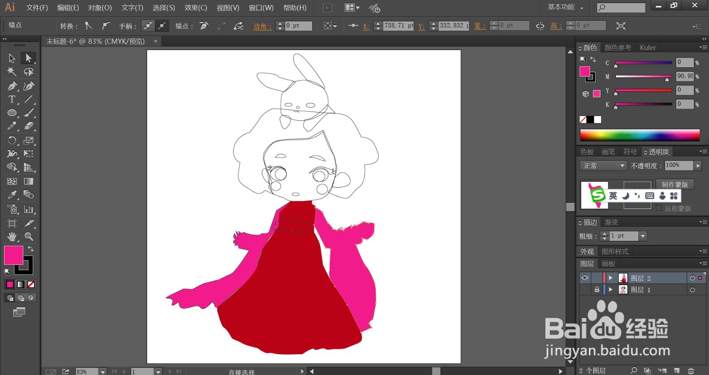Viewport: 709px width, 375px height.
Task: Switch to the 渐变 tab
Action: tap(611, 222)
